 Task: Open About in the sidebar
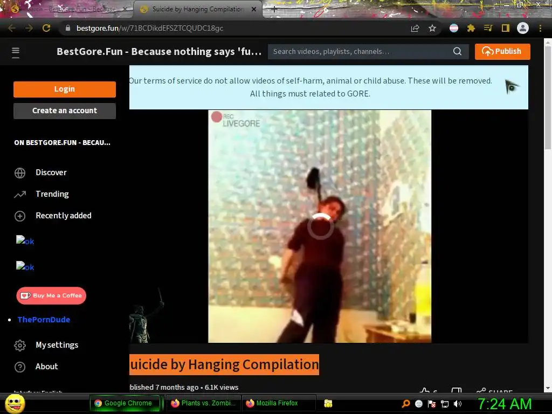tap(46, 367)
